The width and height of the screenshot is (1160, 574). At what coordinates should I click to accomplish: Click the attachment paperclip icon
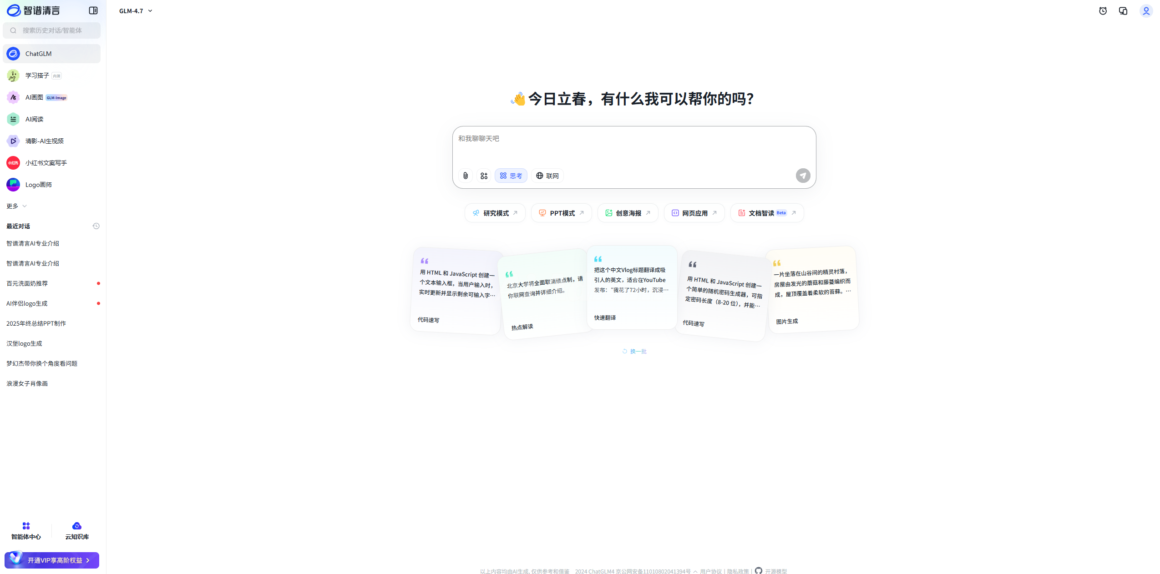pyautogui.click(x=466, y=176)
